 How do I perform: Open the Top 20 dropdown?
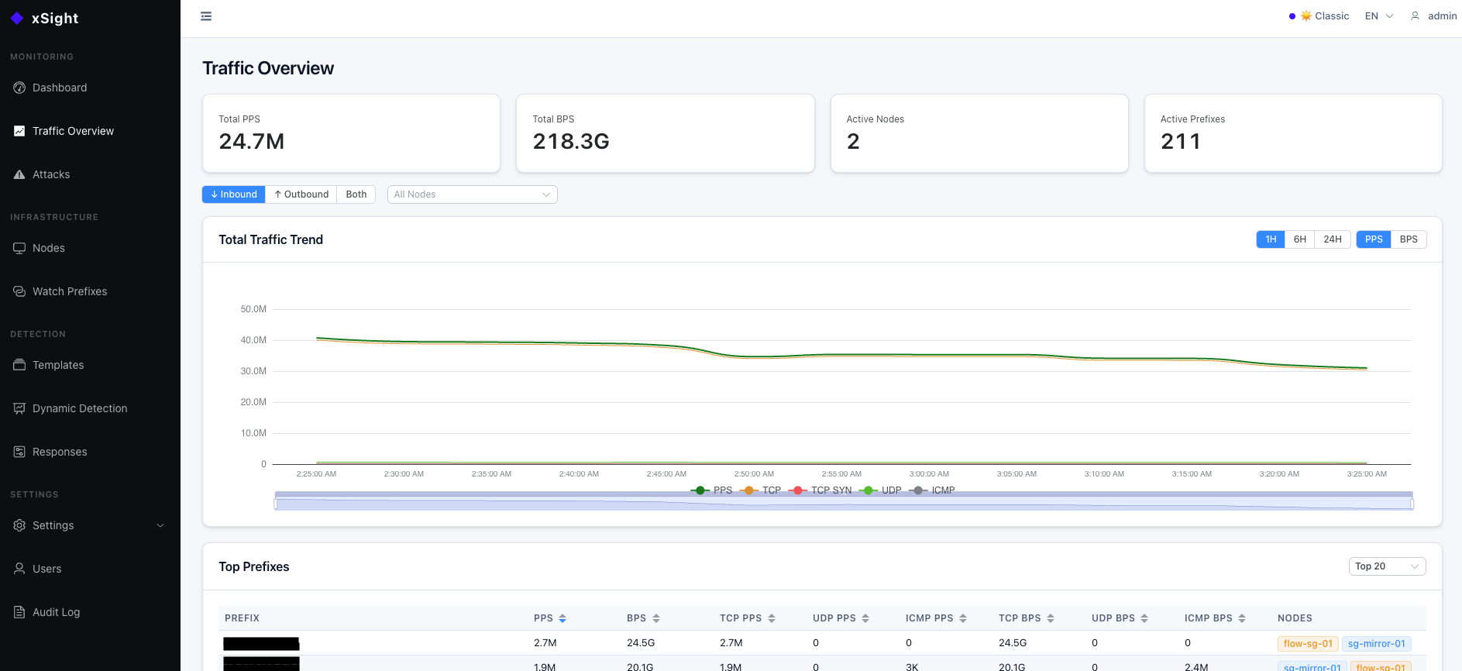click(x=1386, y=566)
